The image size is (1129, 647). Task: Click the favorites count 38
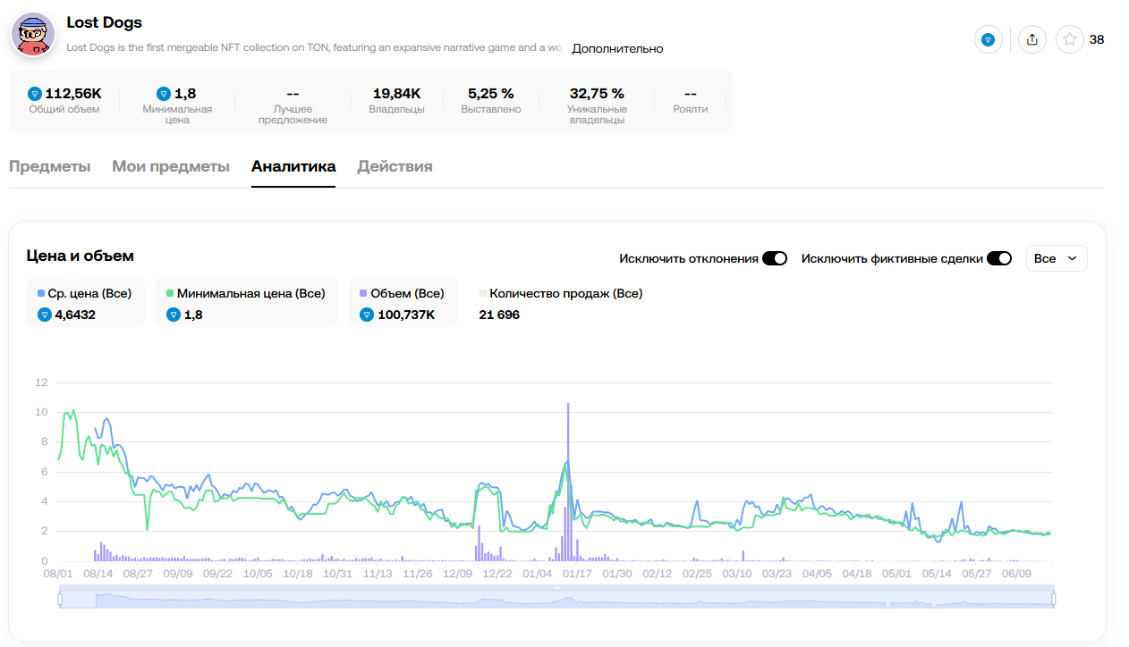[1097, 39]
